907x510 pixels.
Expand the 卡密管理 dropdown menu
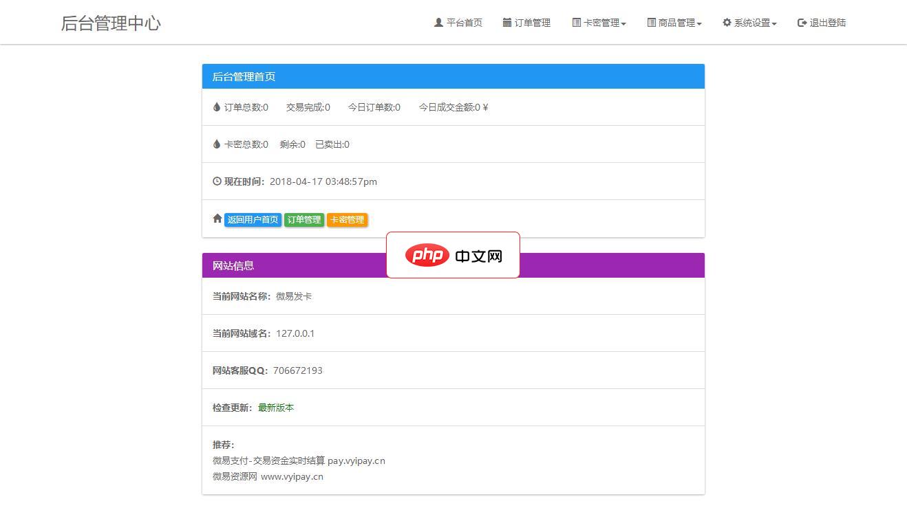click(x=599, y=23)
